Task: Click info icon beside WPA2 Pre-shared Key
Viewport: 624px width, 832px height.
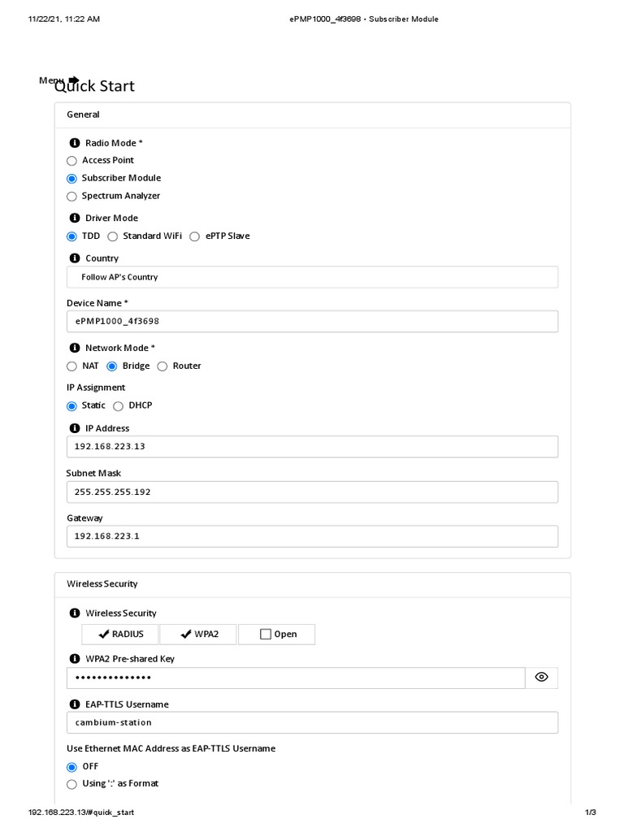Action: (75, 659)
